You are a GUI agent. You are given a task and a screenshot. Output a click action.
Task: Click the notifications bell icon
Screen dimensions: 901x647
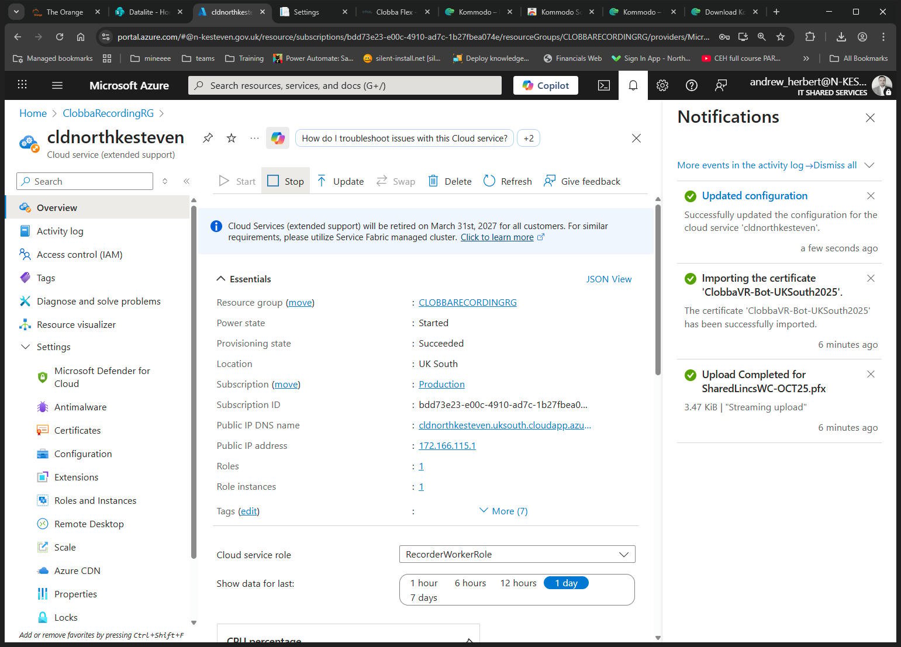click(x=633, y=85)
